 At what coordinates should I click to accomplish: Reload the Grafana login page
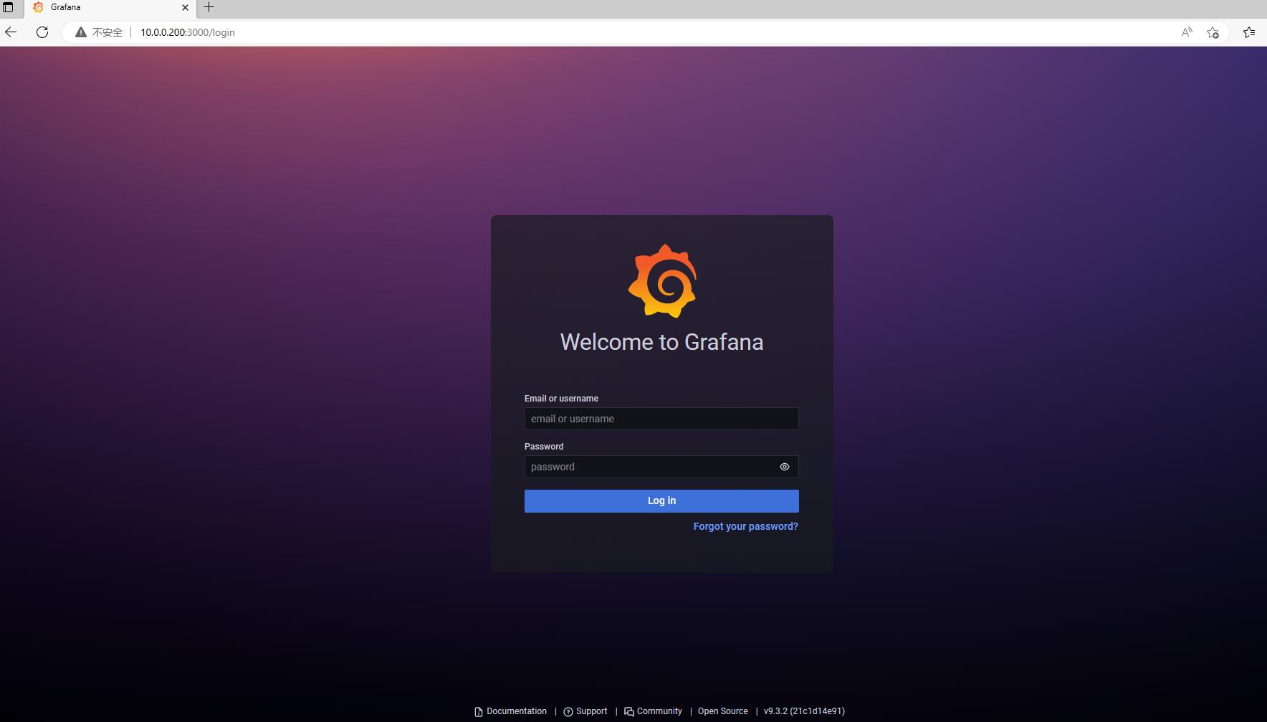click(42, 32)
